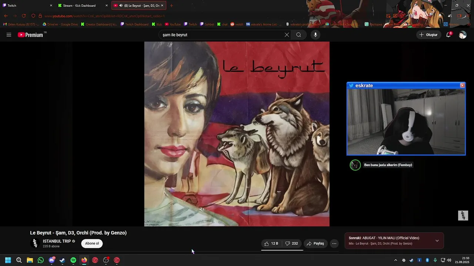
Task: Start voice search with the microphone
Action: pyautogui.click(x=315, y=35)
